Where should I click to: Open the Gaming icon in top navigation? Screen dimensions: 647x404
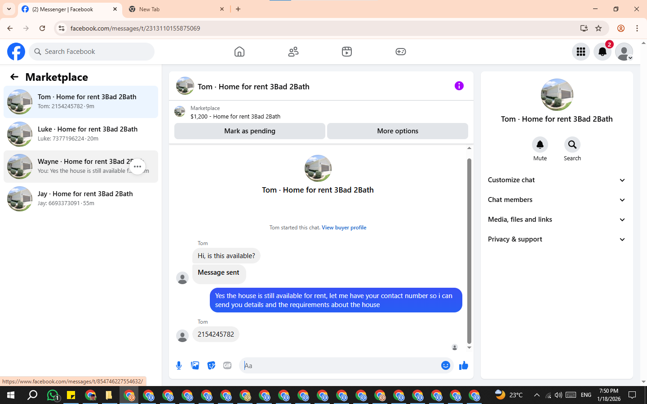(401, 52)
